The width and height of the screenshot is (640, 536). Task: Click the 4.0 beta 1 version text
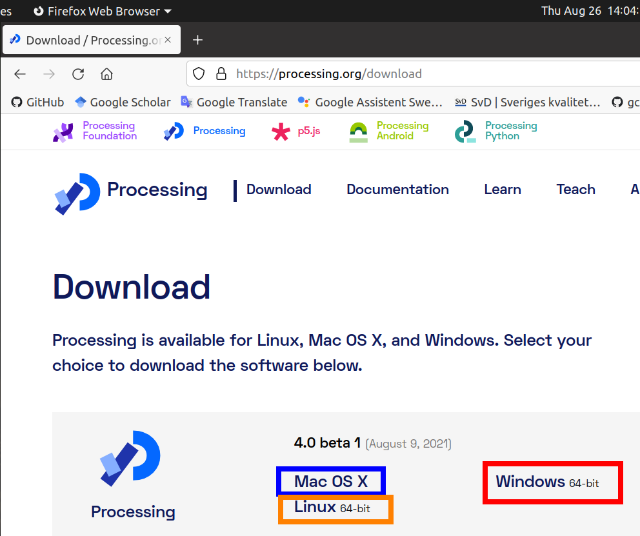(327, 443)
